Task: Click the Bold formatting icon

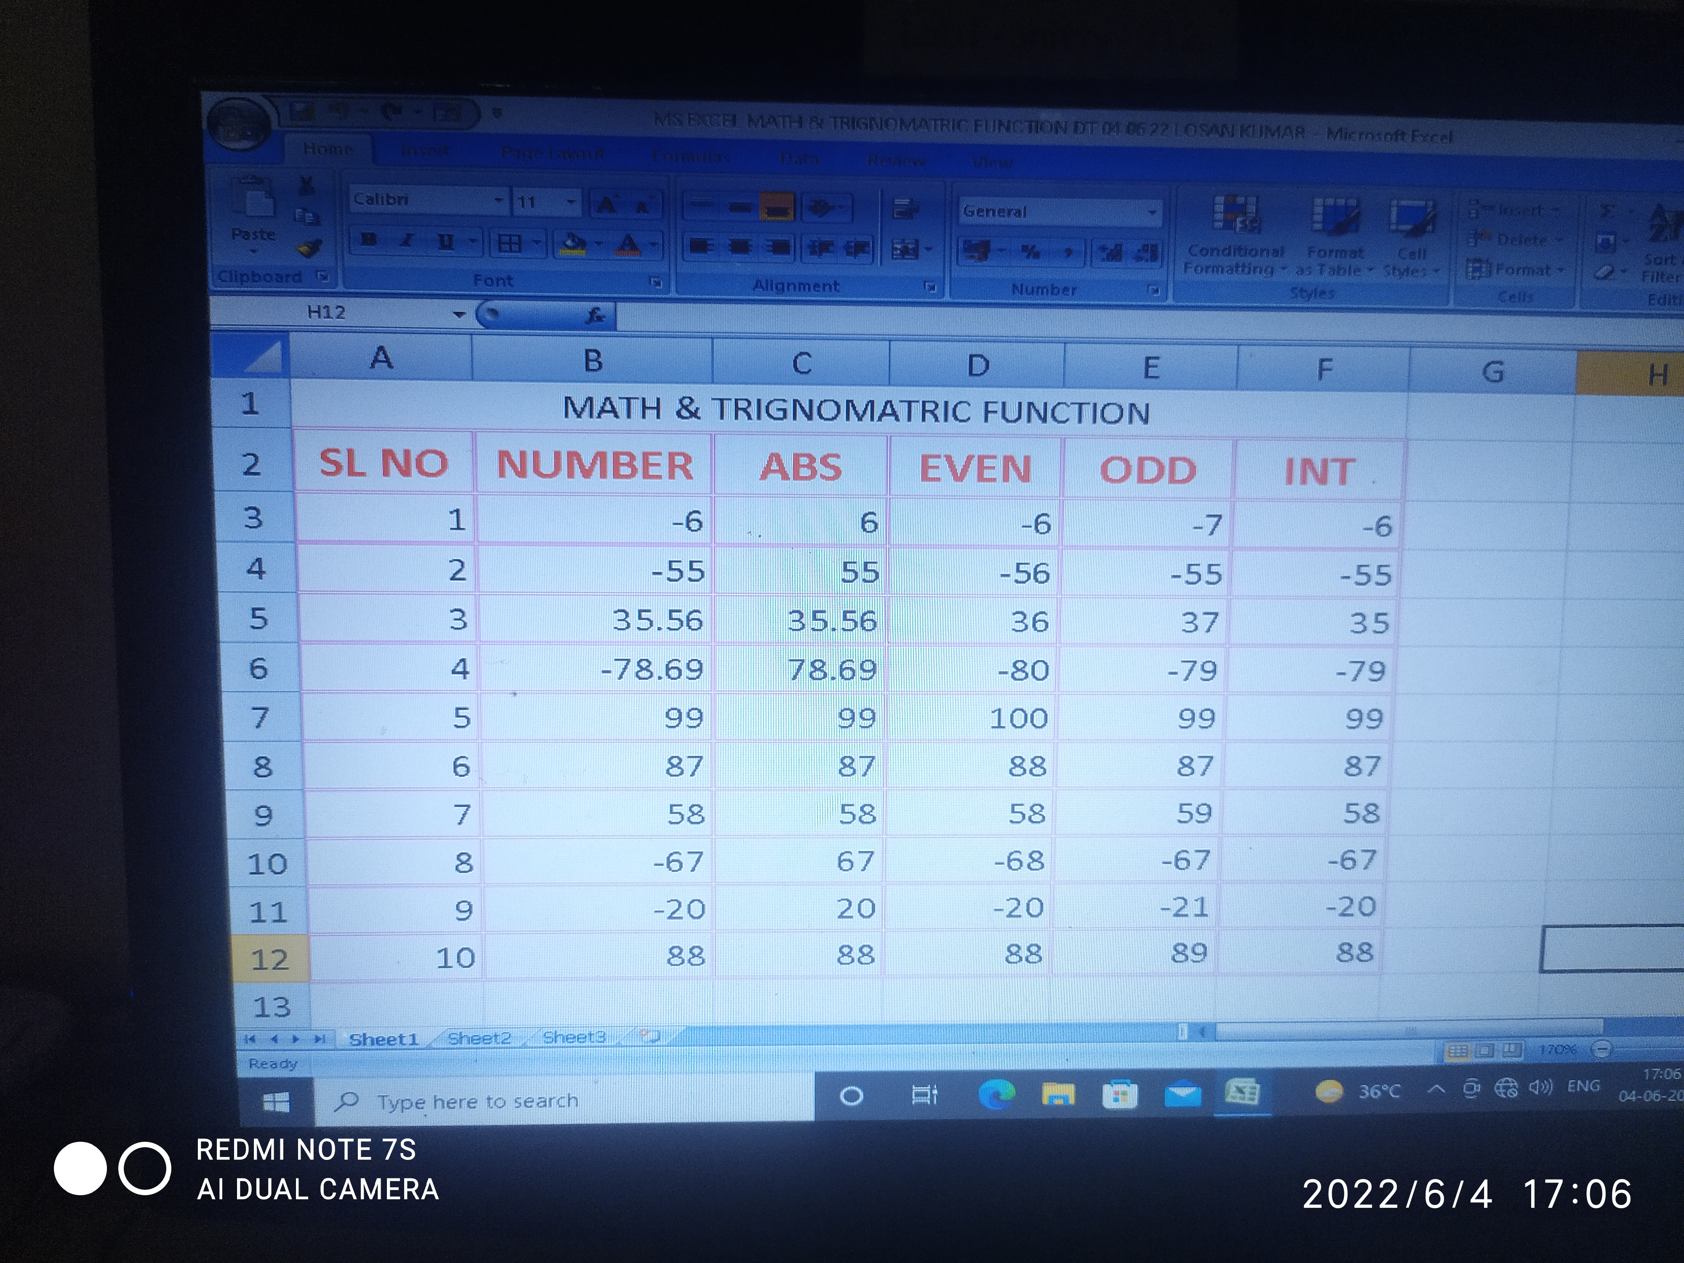Action: coord(370,240)
